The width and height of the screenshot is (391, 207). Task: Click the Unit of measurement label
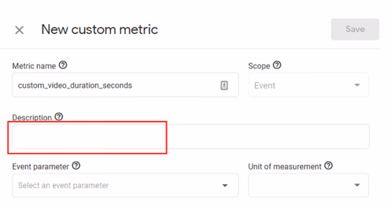[285, 167]
